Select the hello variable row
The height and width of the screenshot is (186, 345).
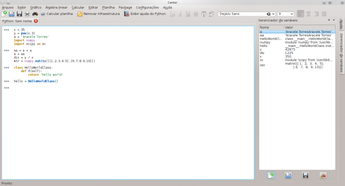pyautogui.click(x=297, y=46)
